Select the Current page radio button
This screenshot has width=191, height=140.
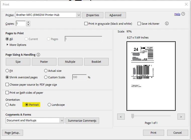26,39
